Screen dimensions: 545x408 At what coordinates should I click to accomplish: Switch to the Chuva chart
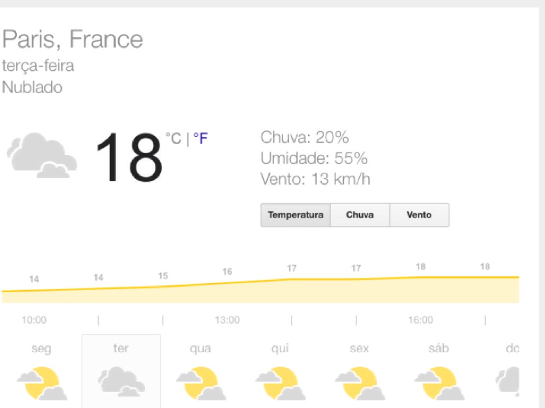[360, 215]
